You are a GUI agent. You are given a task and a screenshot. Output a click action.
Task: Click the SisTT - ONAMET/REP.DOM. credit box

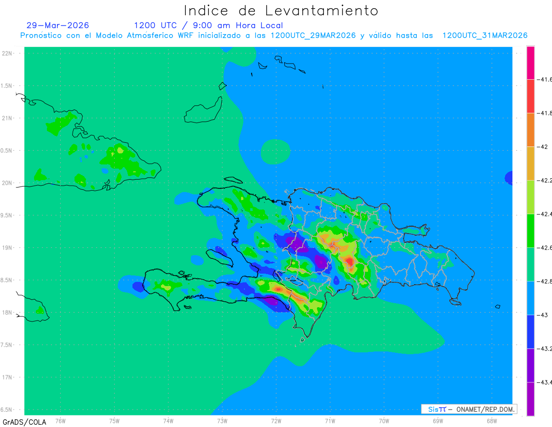(x=469, y=409)
